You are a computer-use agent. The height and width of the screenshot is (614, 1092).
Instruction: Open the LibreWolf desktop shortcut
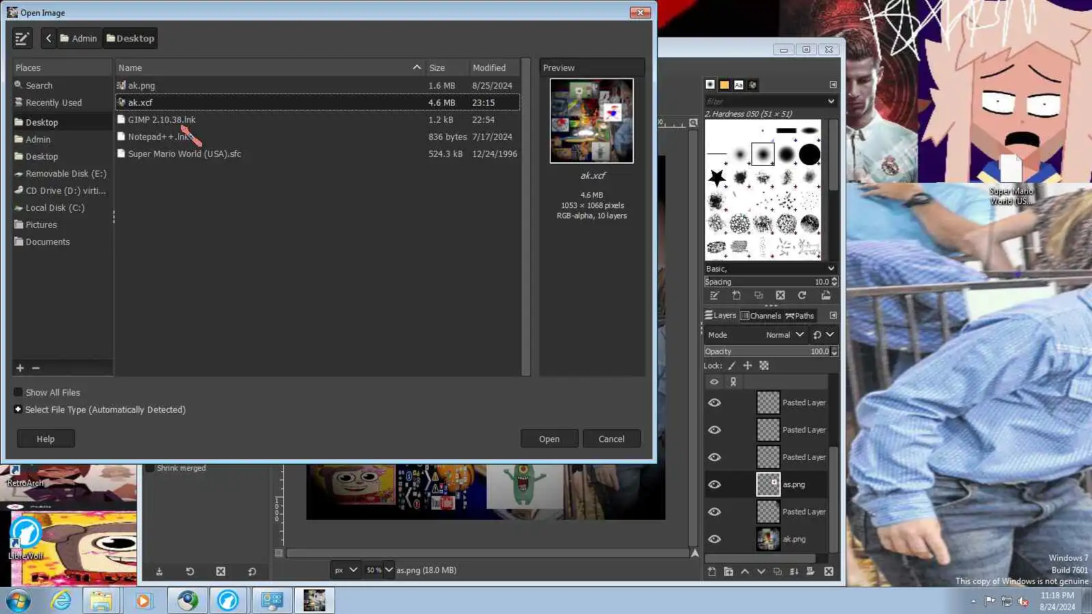(26, 539)
